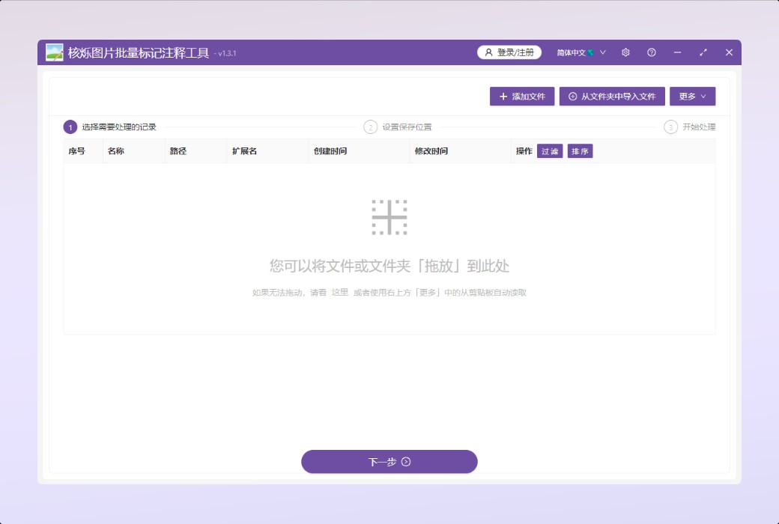779x524 pixels.
Task: Close the application window
Action: pos(729,52)
